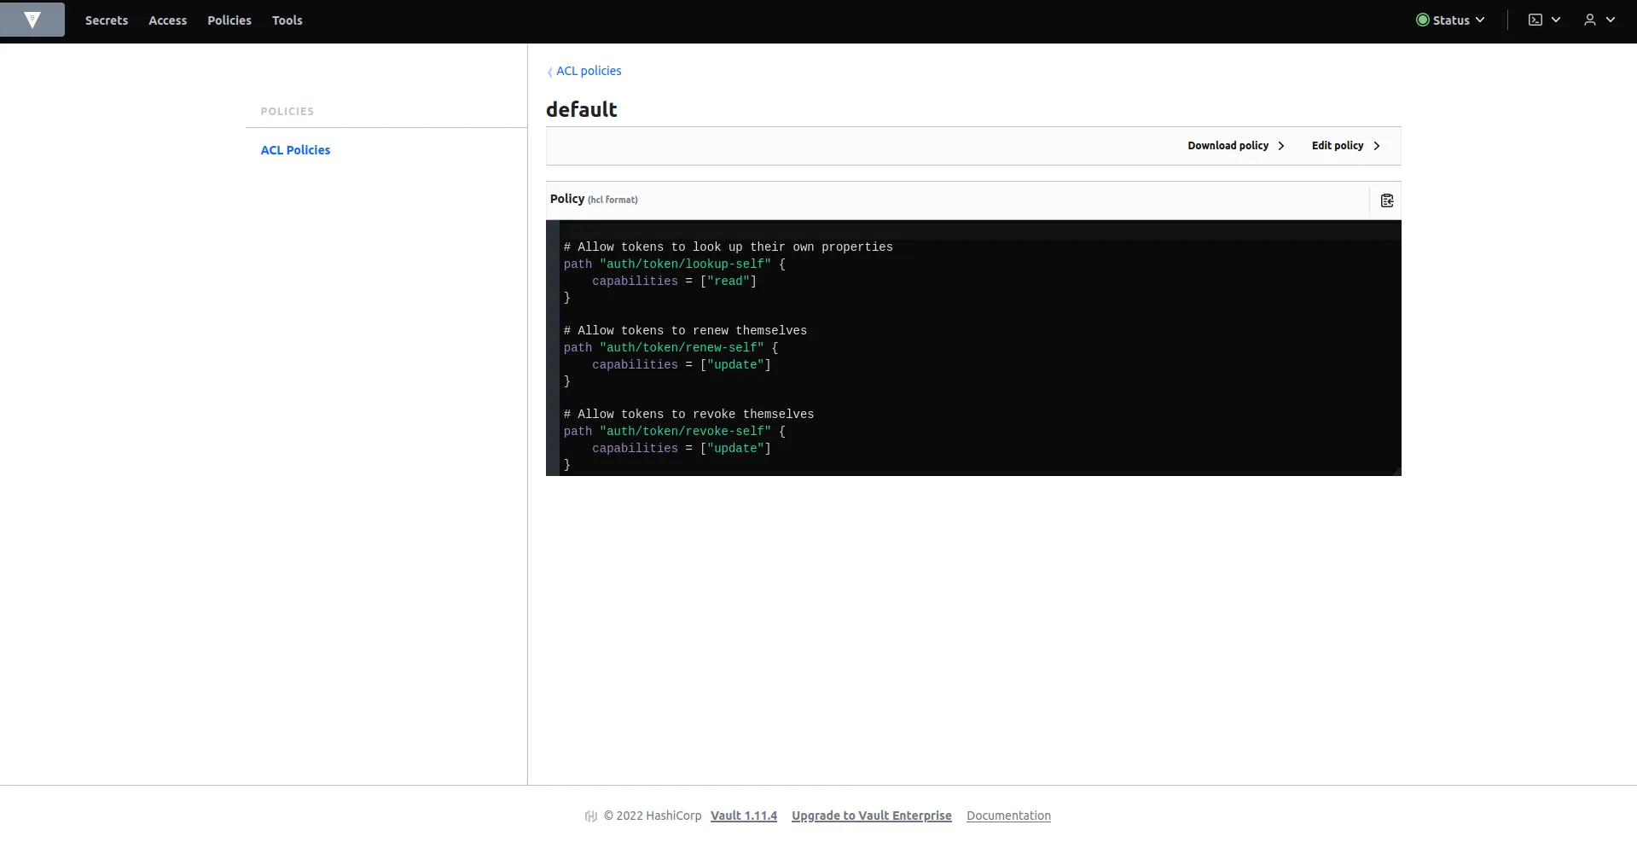Click the "auth/token/renew-self" path string
Image resolution: width=1637 pixels, height=842 pixels.
click(682, 348)
